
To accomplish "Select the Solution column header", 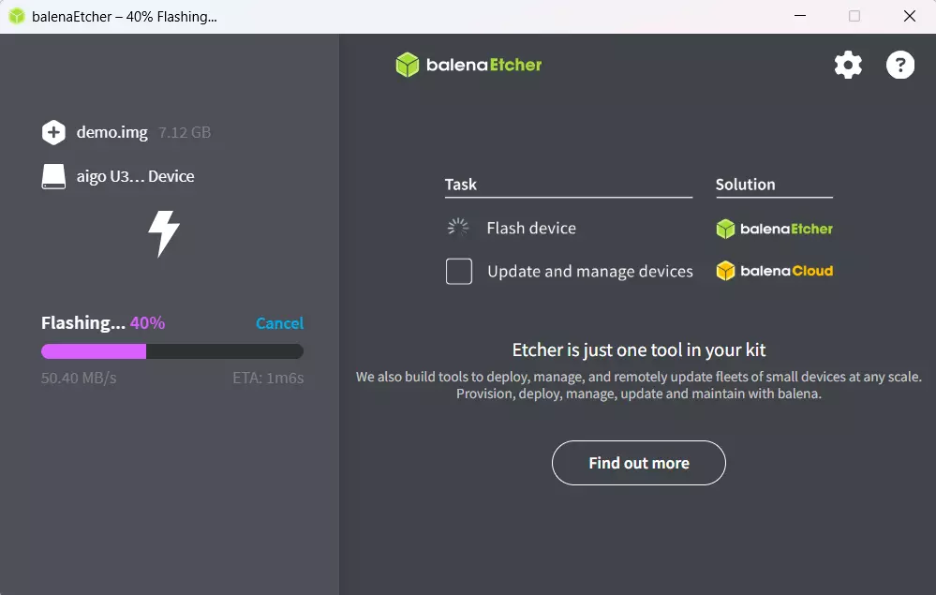I will 745,184.
